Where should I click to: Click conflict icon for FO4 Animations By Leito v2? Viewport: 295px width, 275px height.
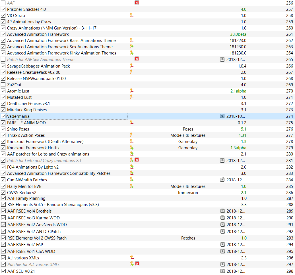click(x=131, y=167)
